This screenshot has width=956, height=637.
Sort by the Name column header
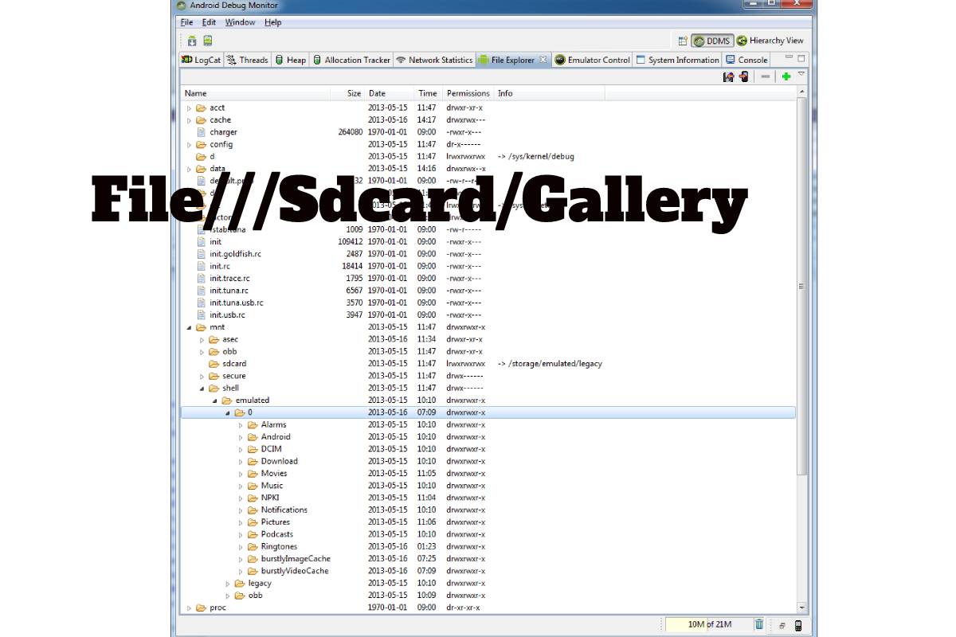pyautogui.click(x=256, y=93)
